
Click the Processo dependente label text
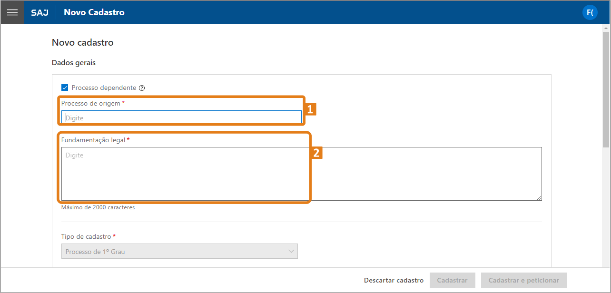point(104,88)
